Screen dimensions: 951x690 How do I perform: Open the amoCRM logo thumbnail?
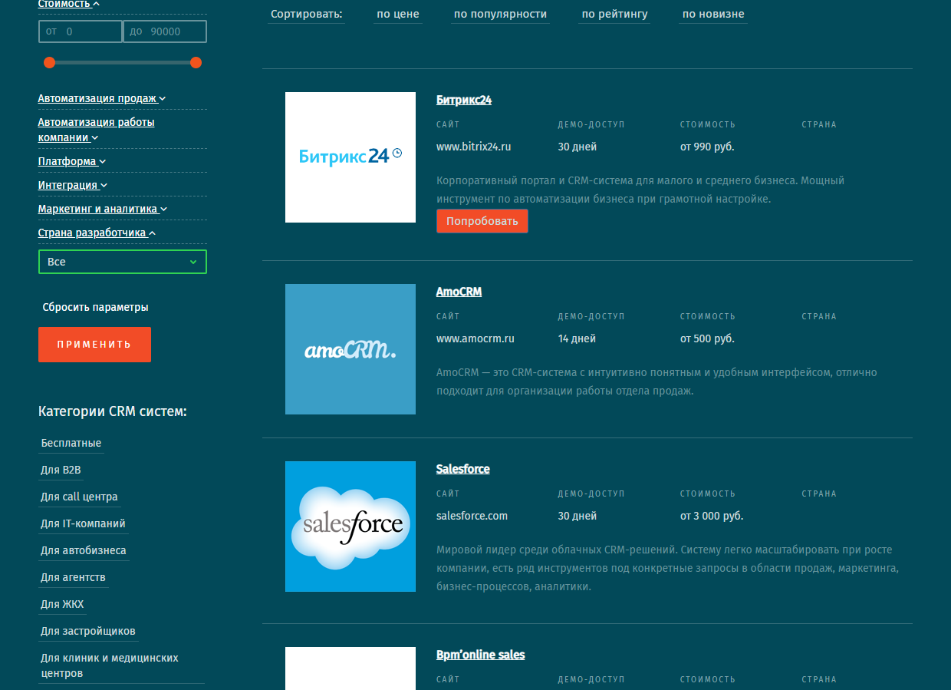pyautogui.click(x=350, y=349)
